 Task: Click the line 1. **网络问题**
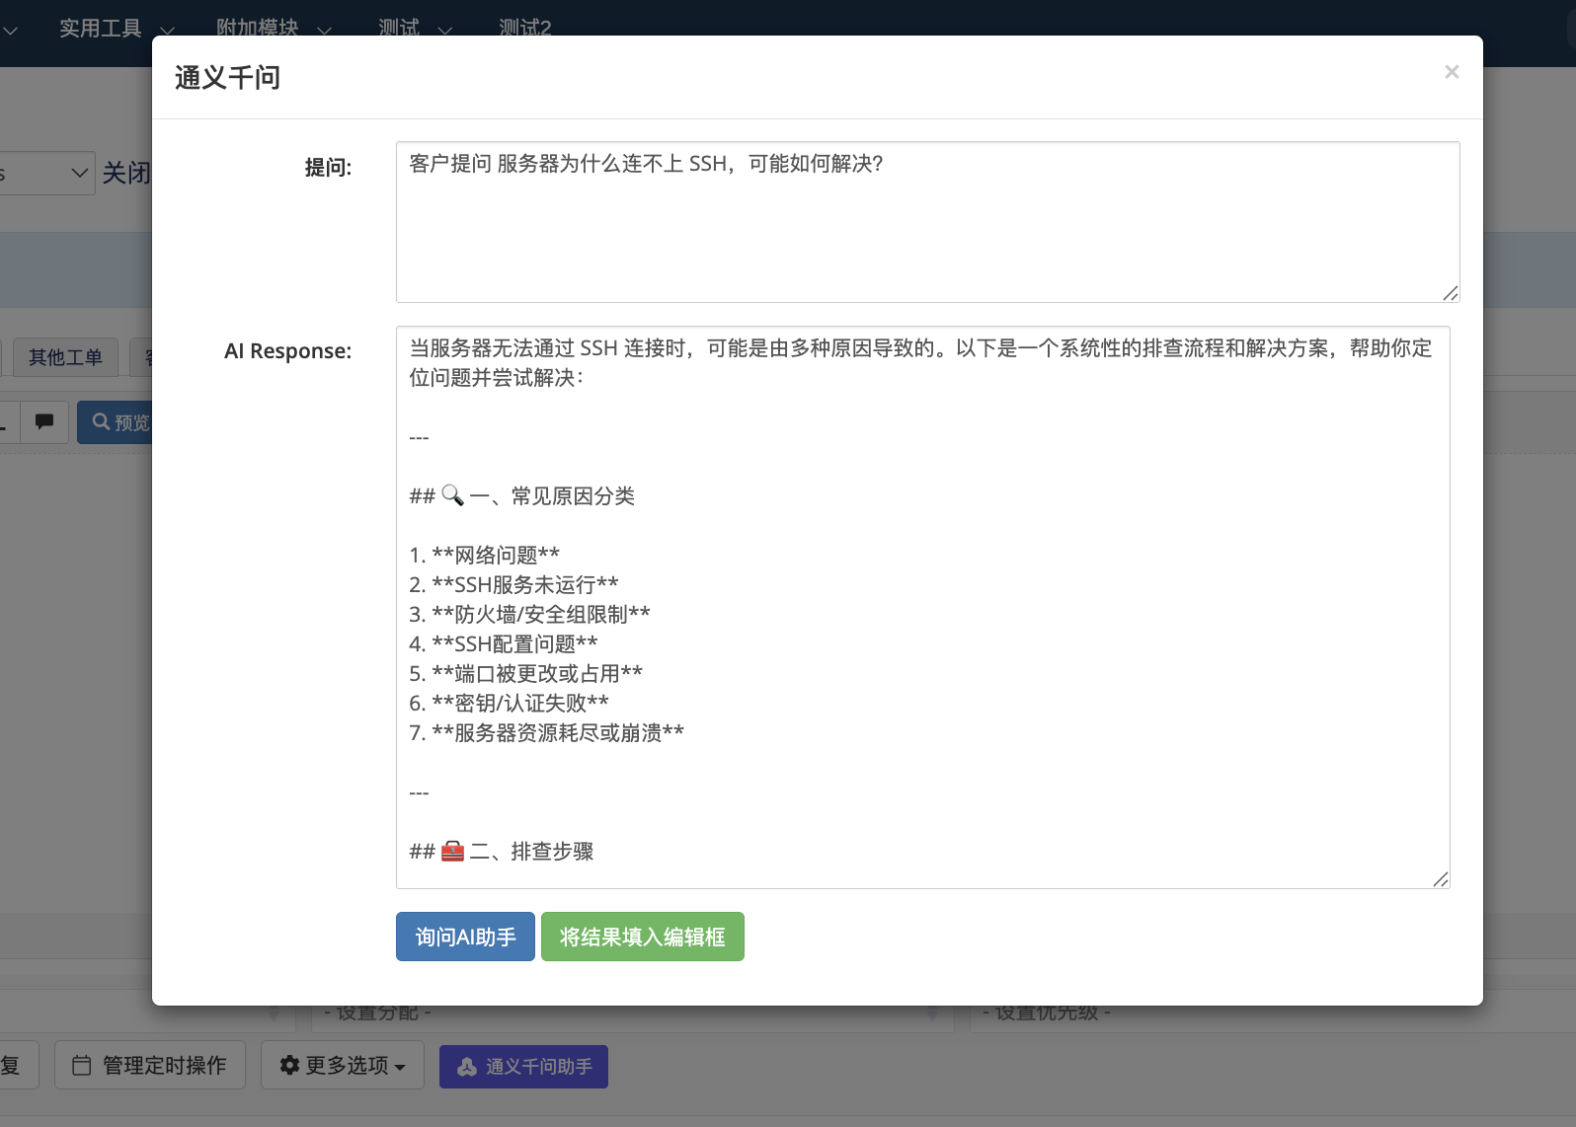click(x=484, y=556)
